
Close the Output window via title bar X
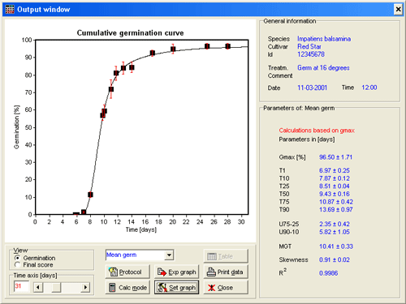point(398,10)
